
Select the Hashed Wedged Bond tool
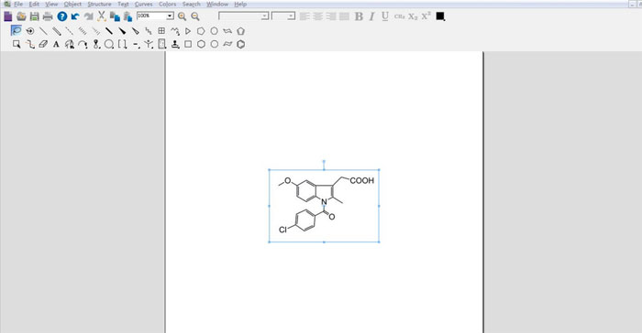click(95, 31)
